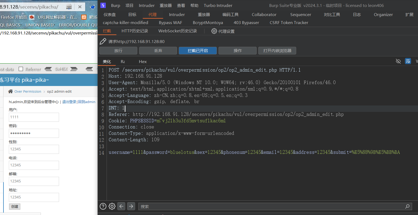
Task: Open the 重放器 menu in menu bar
Action: click(x=166, y=5)
